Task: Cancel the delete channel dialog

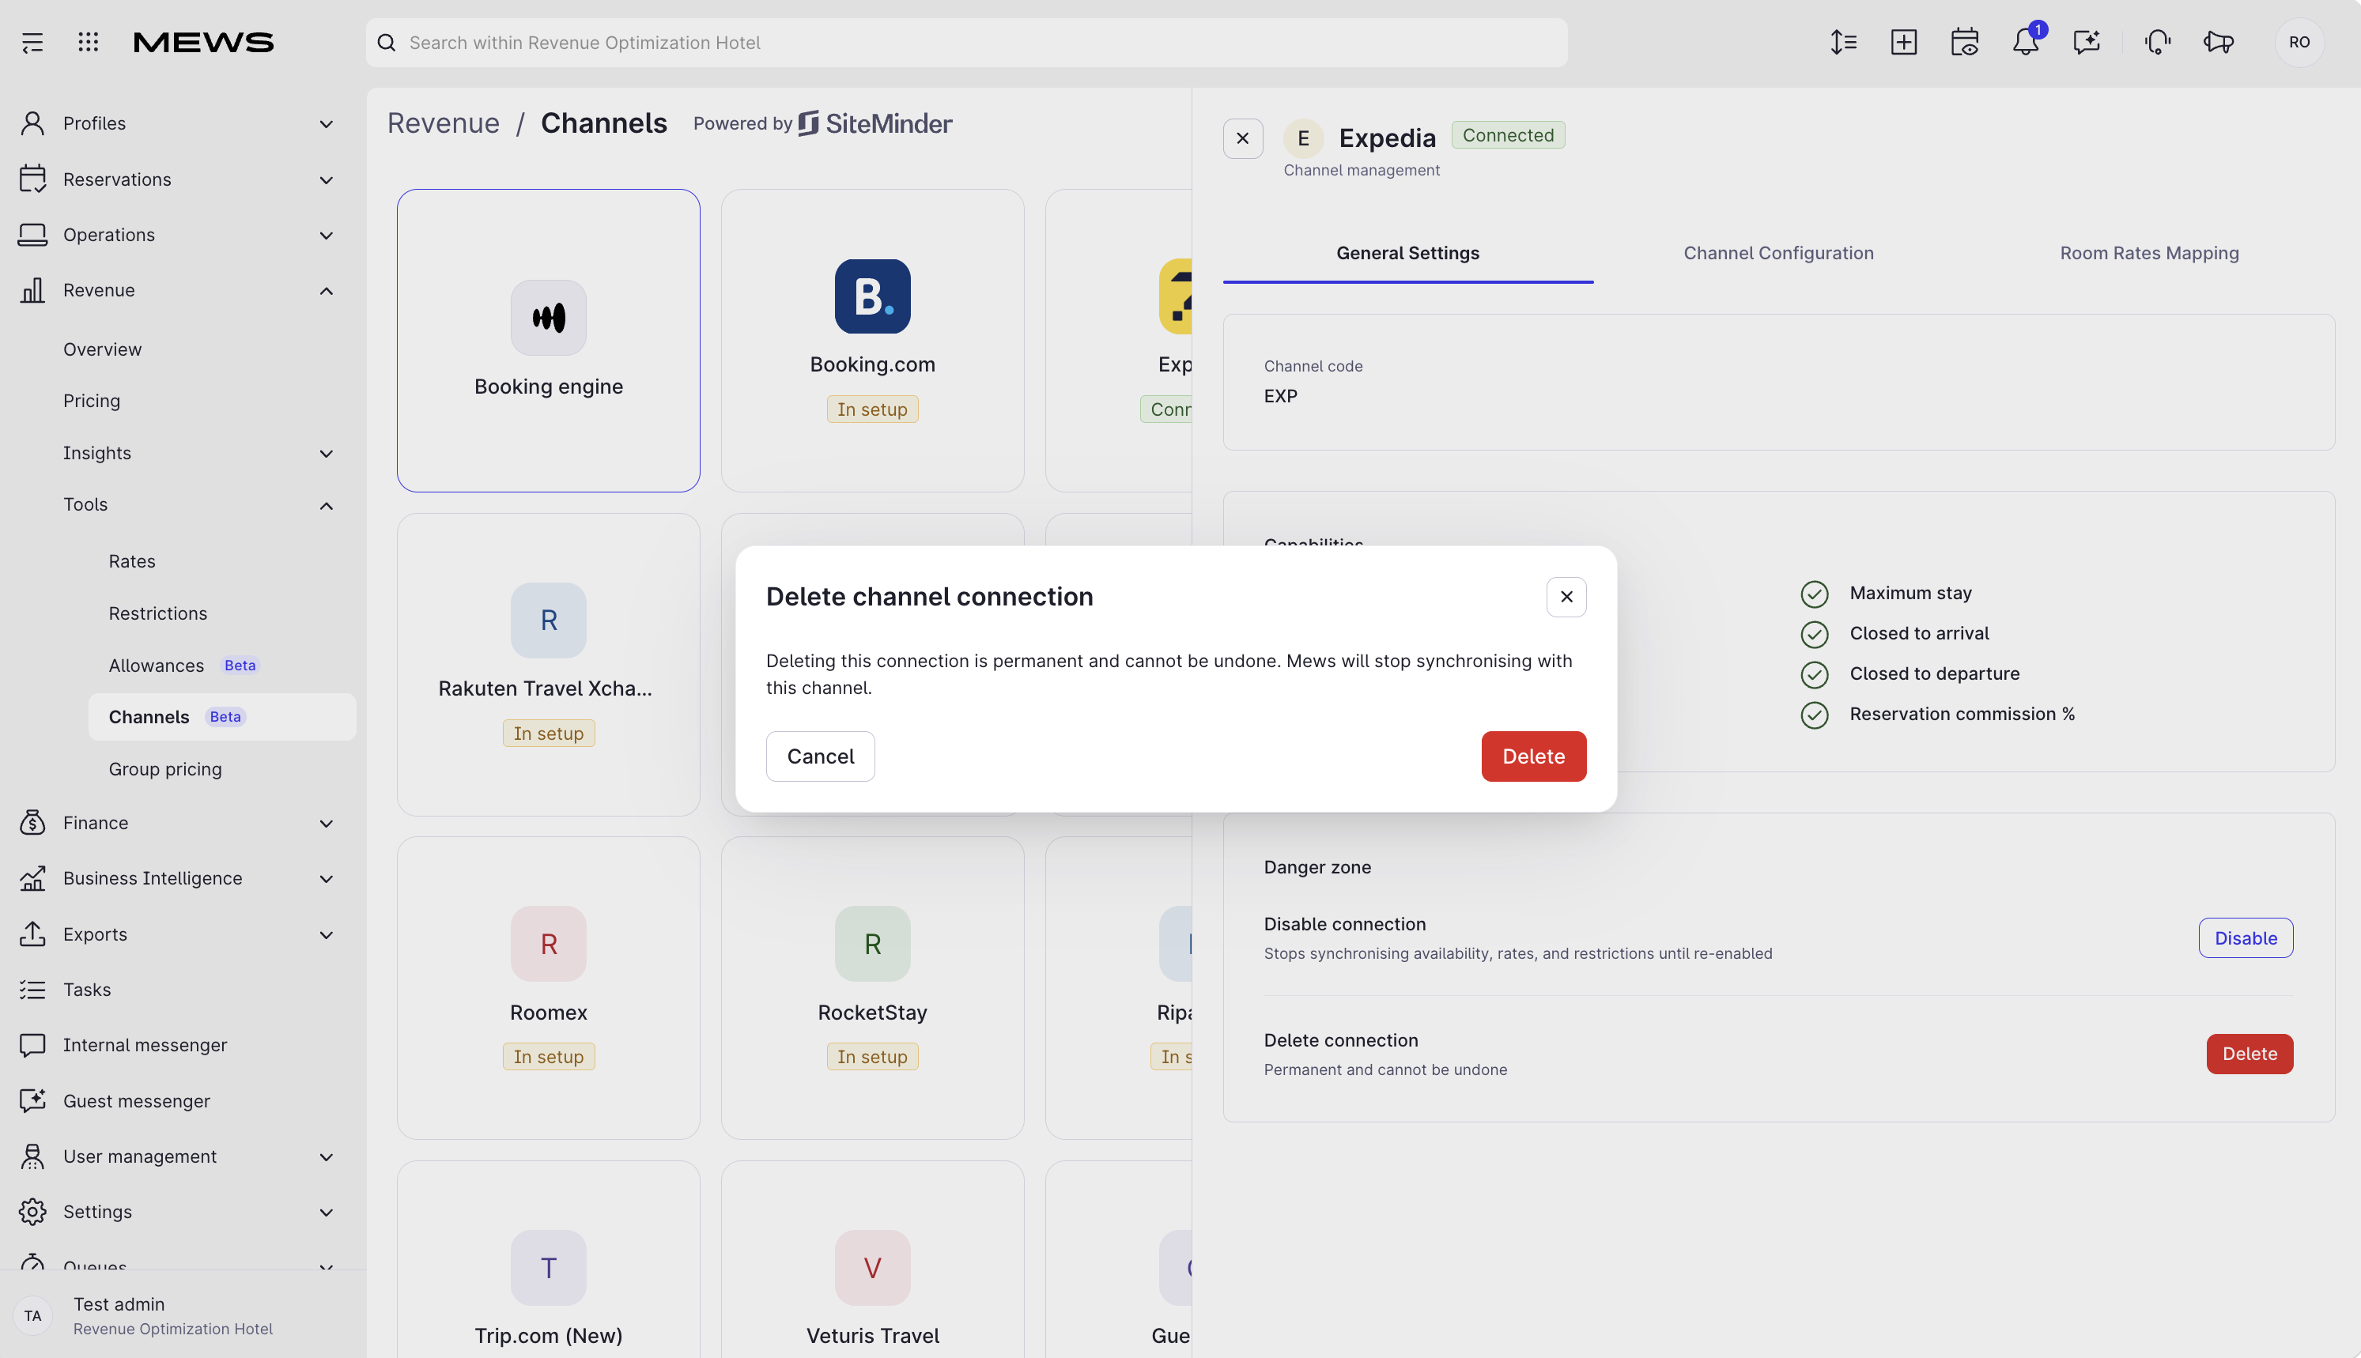Action: click(x=820, y=756)
